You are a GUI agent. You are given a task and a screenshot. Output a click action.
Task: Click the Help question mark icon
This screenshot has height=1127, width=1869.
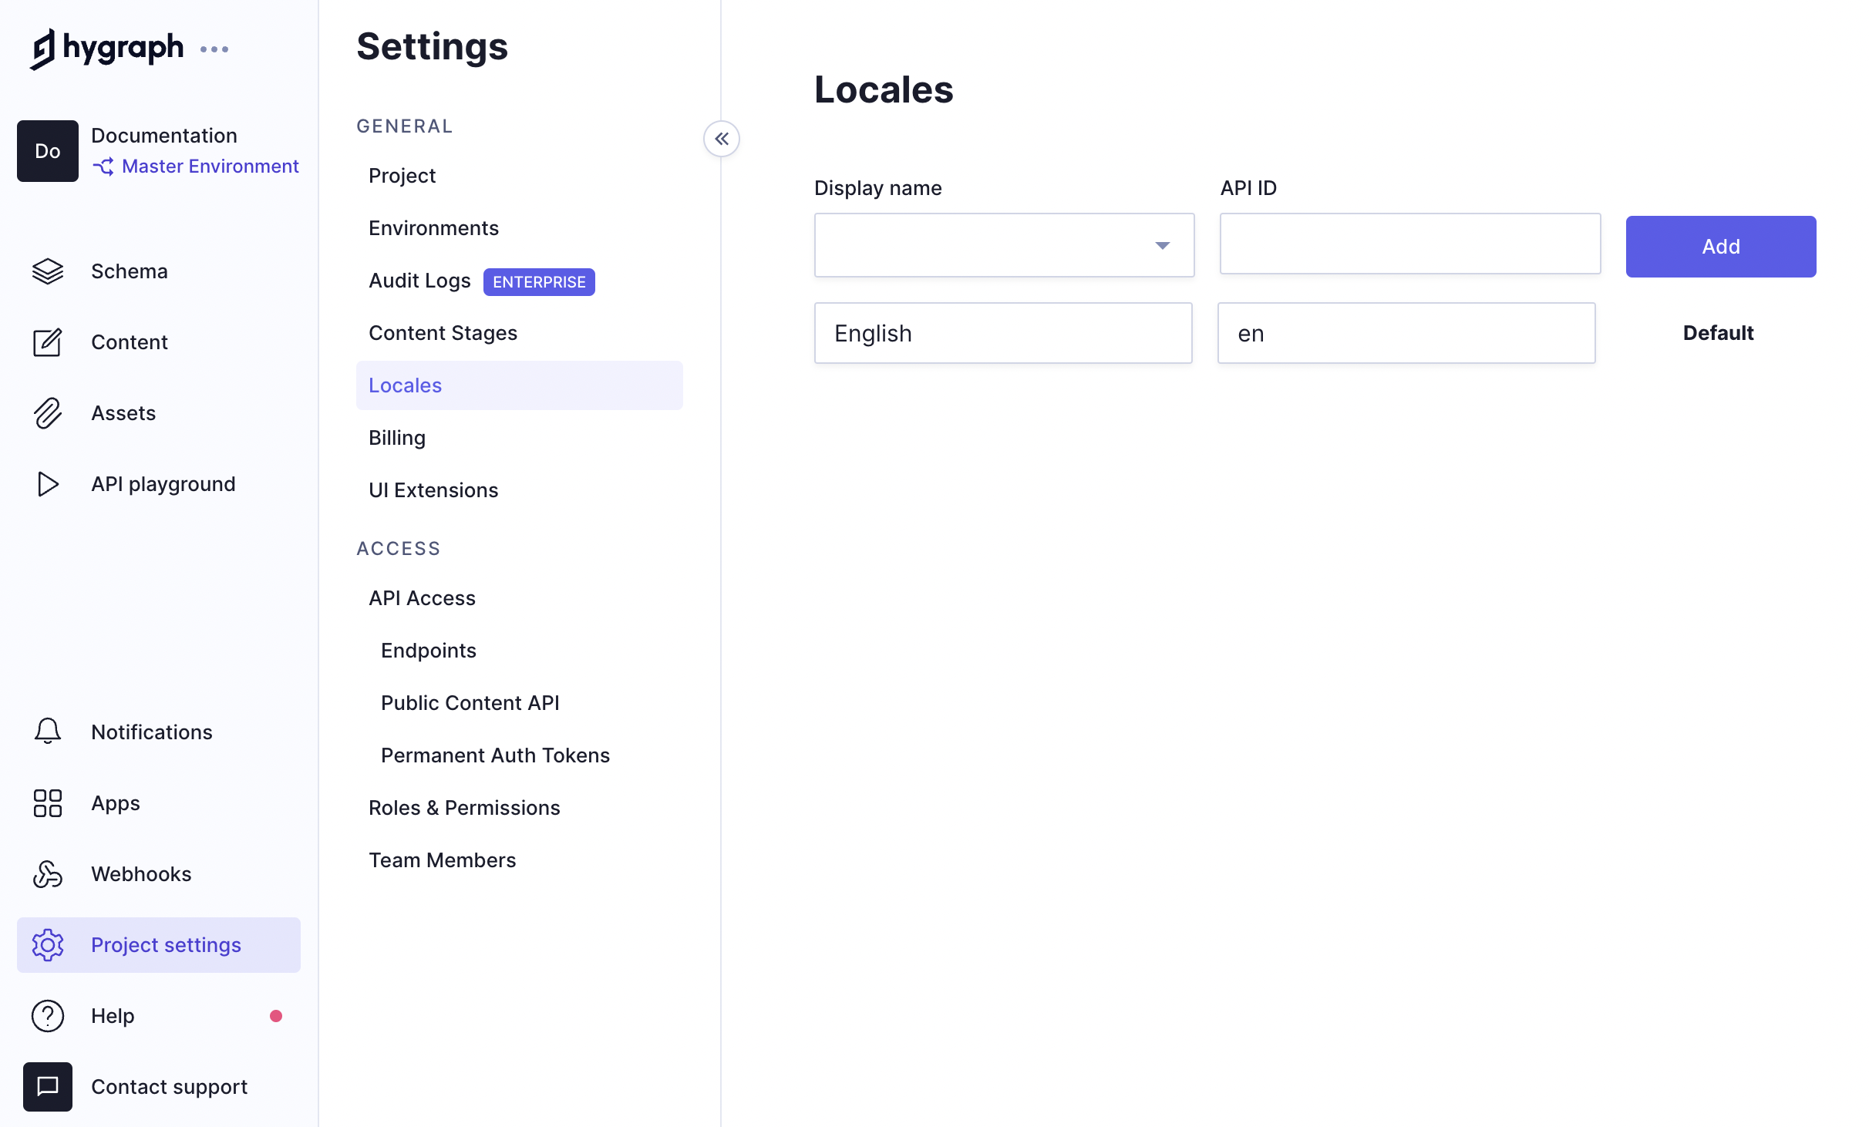[x=48, y=1016]
